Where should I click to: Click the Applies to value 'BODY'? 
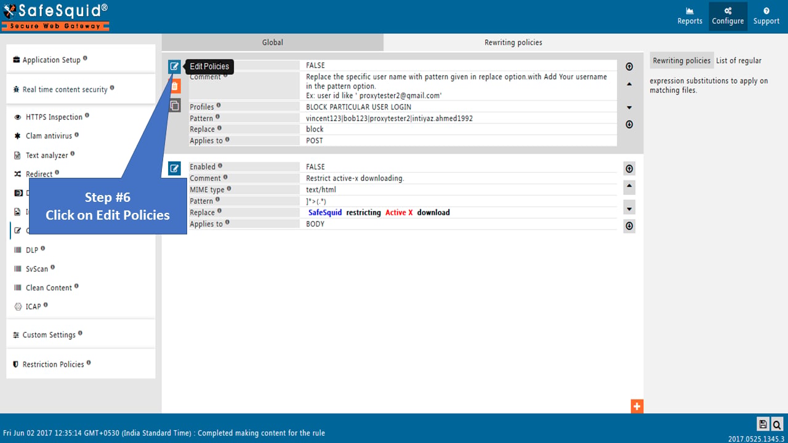(315, 224)
